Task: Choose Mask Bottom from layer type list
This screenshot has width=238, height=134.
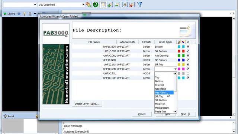Action: tap(162, 108)
